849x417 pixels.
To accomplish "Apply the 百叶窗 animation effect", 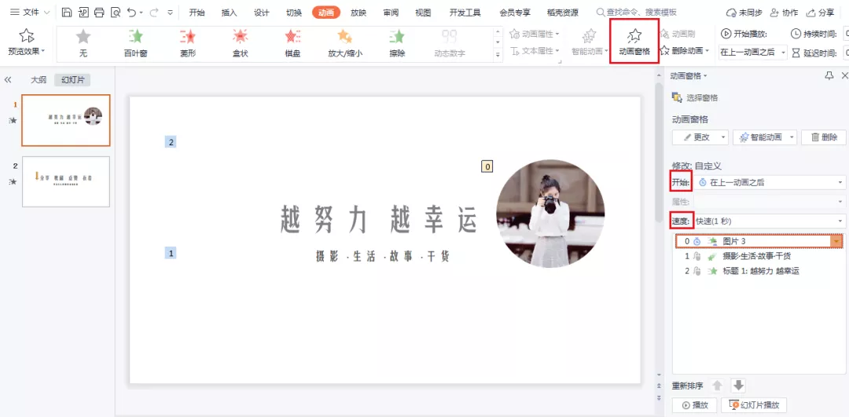I will pyautogui.click(x=136, y=43).
